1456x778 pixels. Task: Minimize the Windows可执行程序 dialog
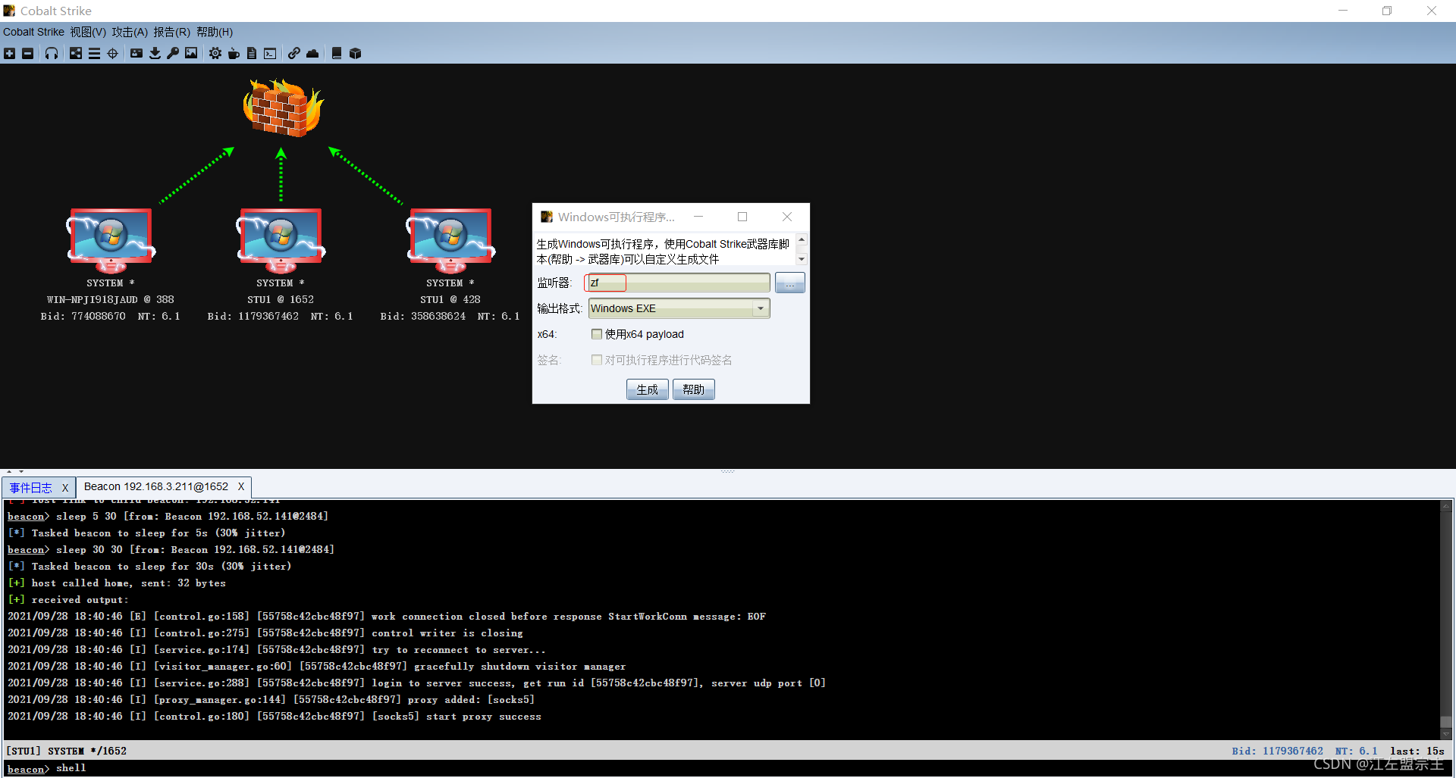(698, 217)
